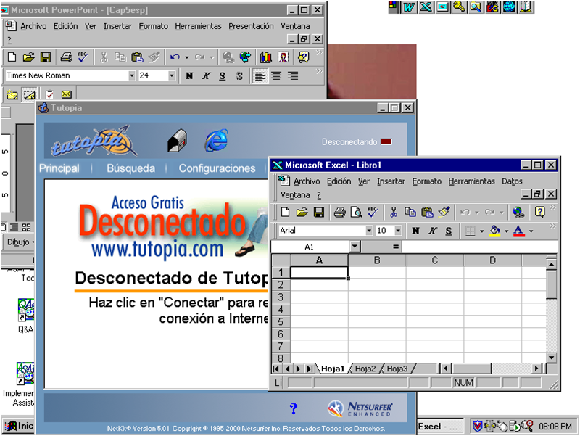The image size is (580, 436).
Task: Switch to the Hoja2 sheet tab
Action: pyautogui.click(x=365, y=369)
